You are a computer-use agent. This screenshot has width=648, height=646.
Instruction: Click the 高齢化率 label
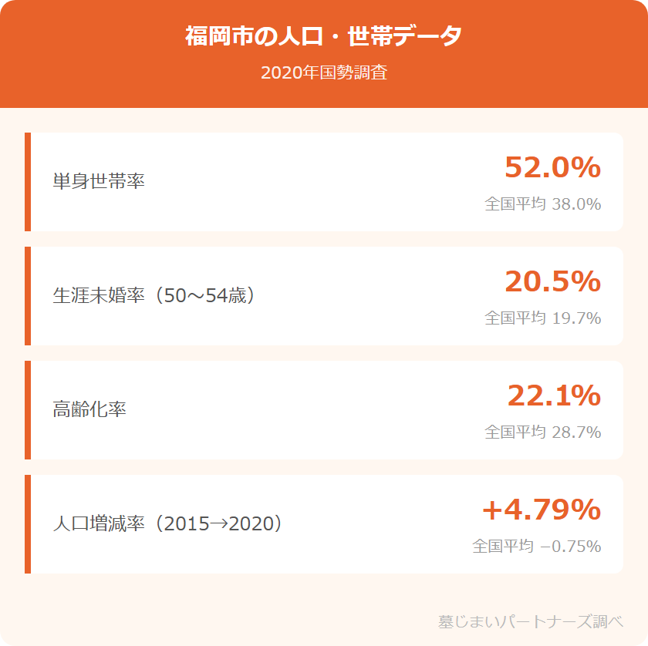(89, 410)
